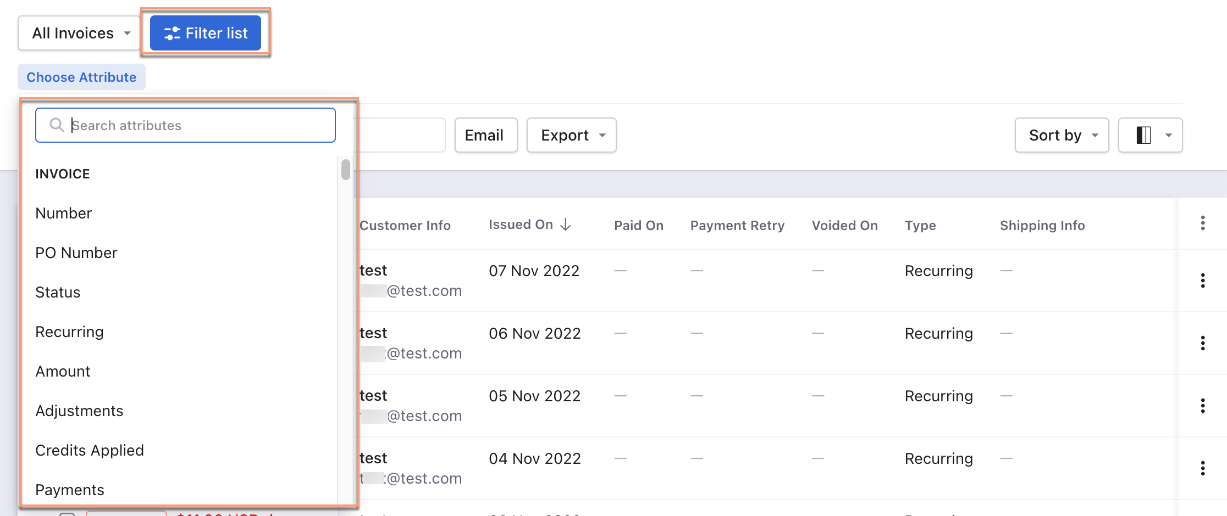Open the All Invoices dropdown
The width and height of the screenshot is (1227, 516).
80,33
